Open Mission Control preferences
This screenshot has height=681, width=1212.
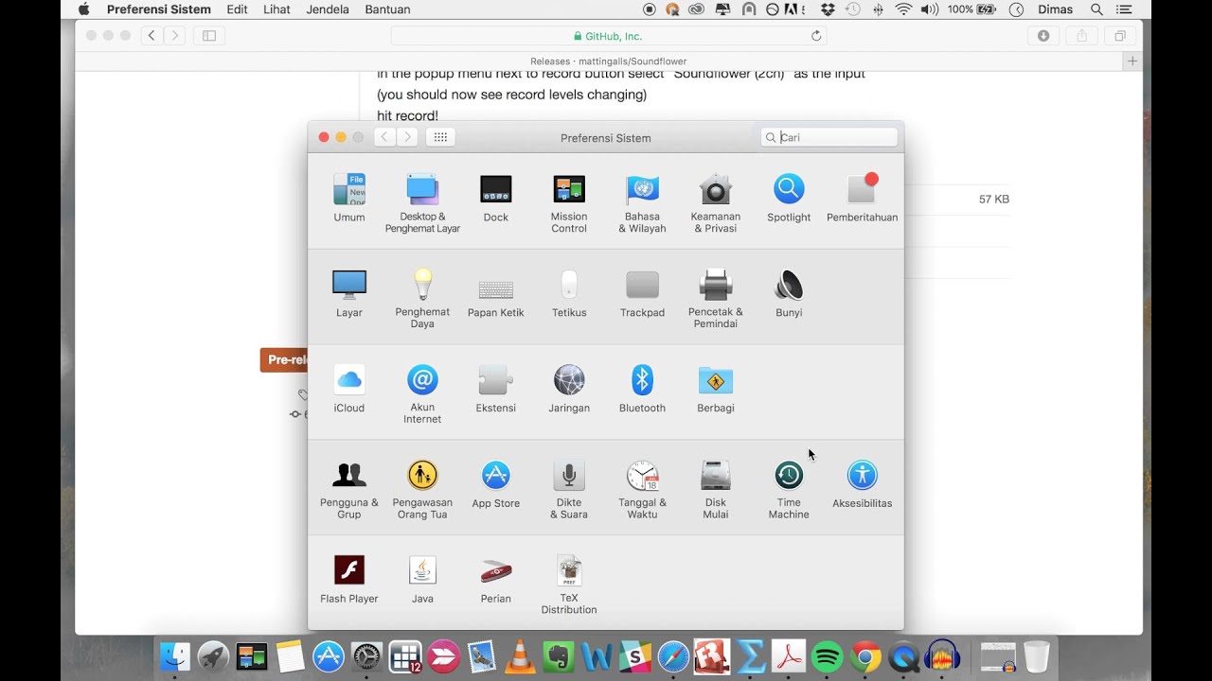tap(569, 202)
